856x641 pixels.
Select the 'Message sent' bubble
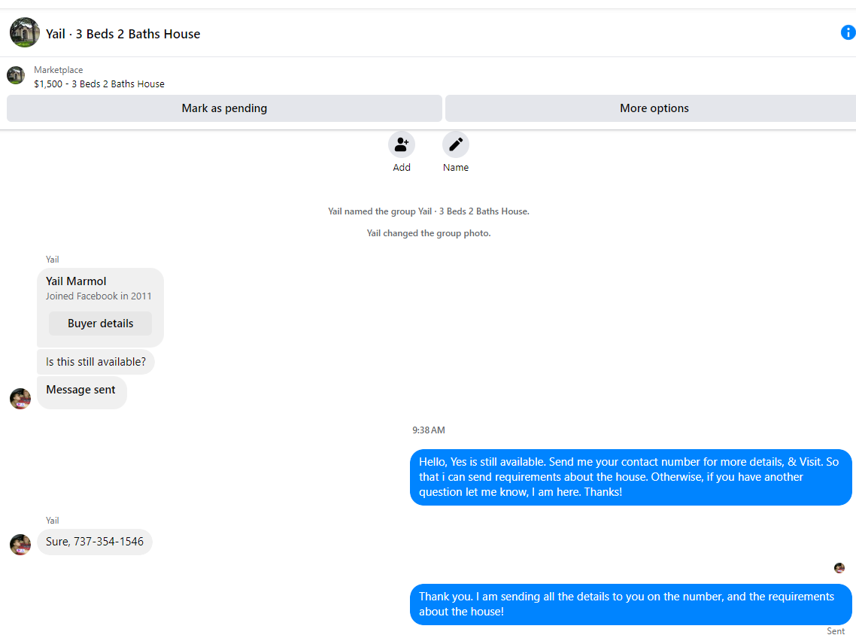(x=82, y=392)
